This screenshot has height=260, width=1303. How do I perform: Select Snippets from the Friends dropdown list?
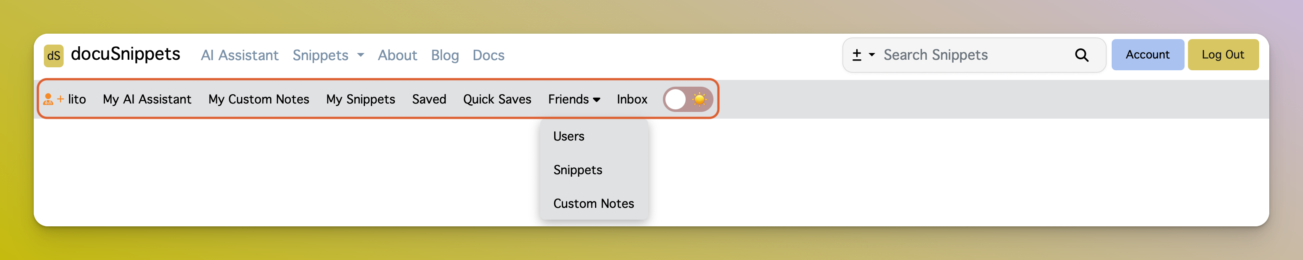pyautogui.click(x=577, y=170)
